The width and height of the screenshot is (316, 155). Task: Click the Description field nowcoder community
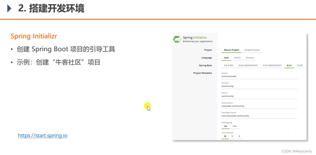(259, 106)
